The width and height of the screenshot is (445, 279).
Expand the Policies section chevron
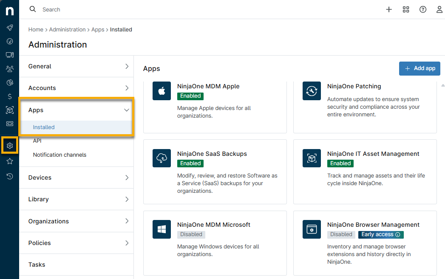[127, 243]
